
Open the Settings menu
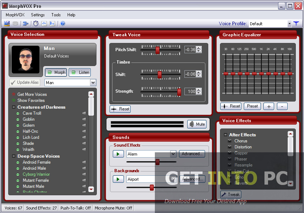[x=38, y=15]
